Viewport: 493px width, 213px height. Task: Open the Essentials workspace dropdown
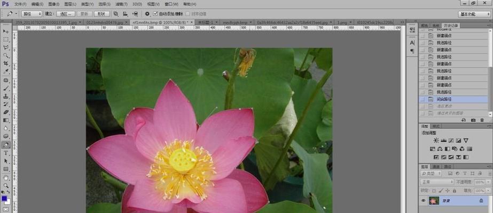point(473,14)
